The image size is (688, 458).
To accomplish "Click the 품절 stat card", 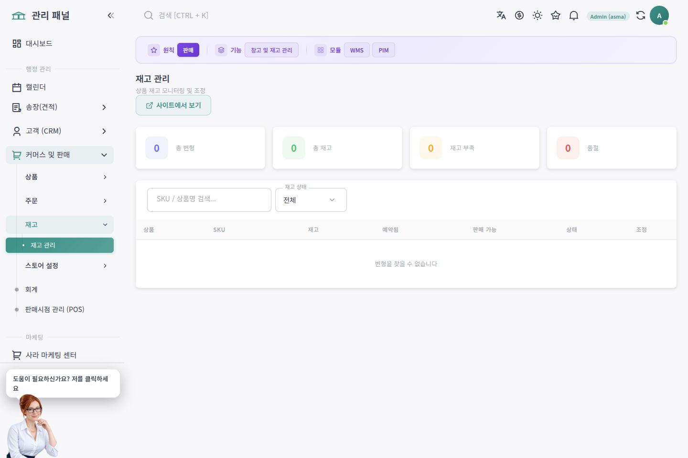I will (x=612, y=148).
